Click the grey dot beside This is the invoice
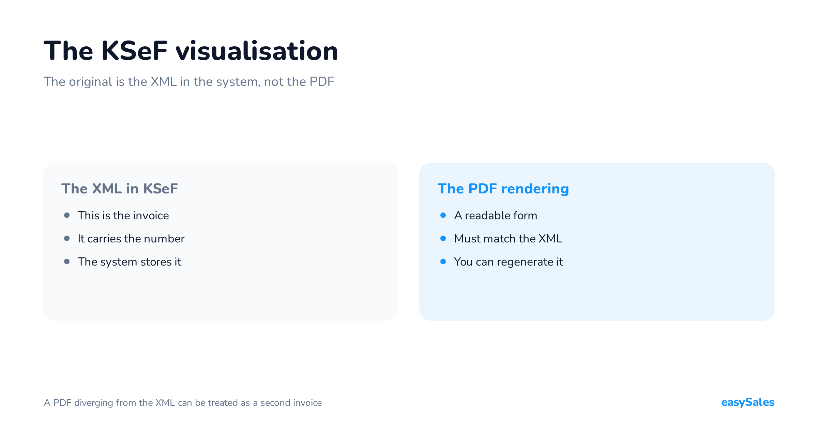 [x=67, y=215]
